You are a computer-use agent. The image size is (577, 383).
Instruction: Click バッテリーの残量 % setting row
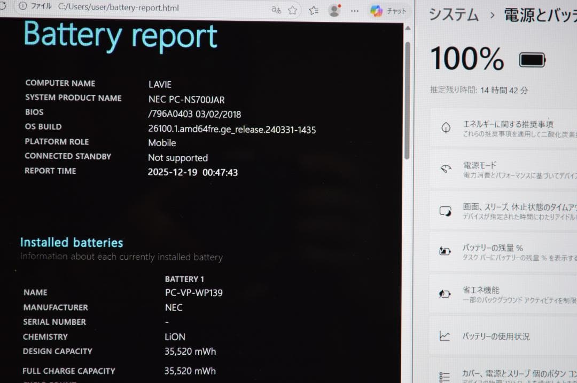(x=508, y=252)
